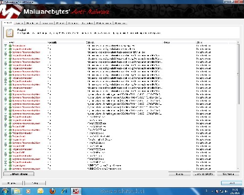Toggle the checkbox of the second row, Trojan.Downloader

tap(5, 49)
